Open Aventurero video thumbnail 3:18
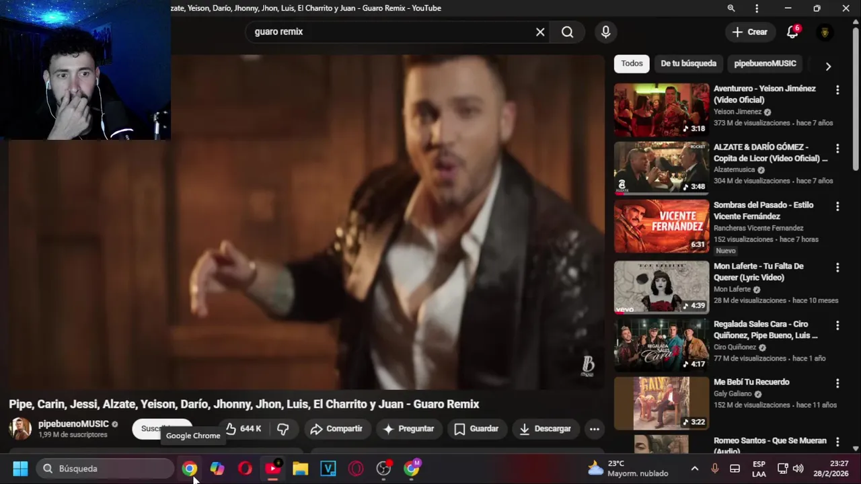The height and width of the screenshot is (484, 861). pos(661,110)
